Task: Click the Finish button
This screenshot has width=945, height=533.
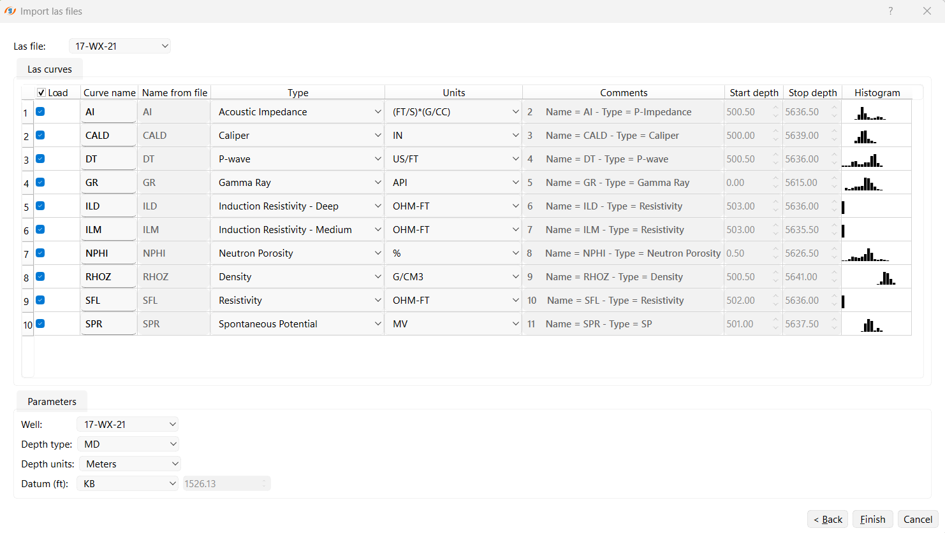Action: [872, 519]
